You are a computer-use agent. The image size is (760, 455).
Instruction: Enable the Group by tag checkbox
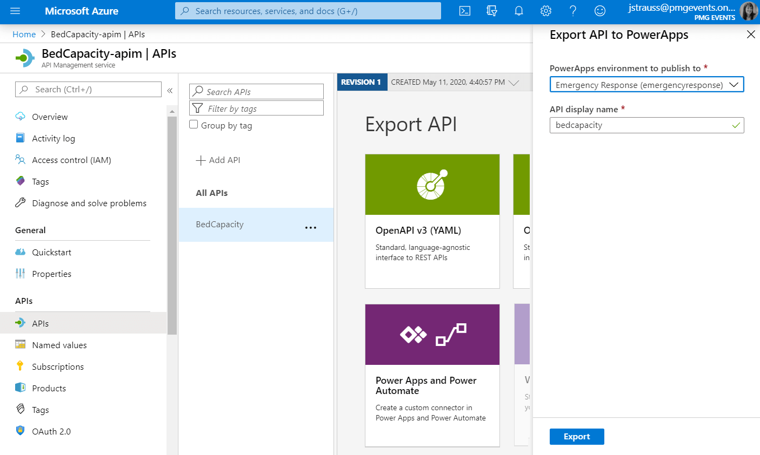coord(194,125)
